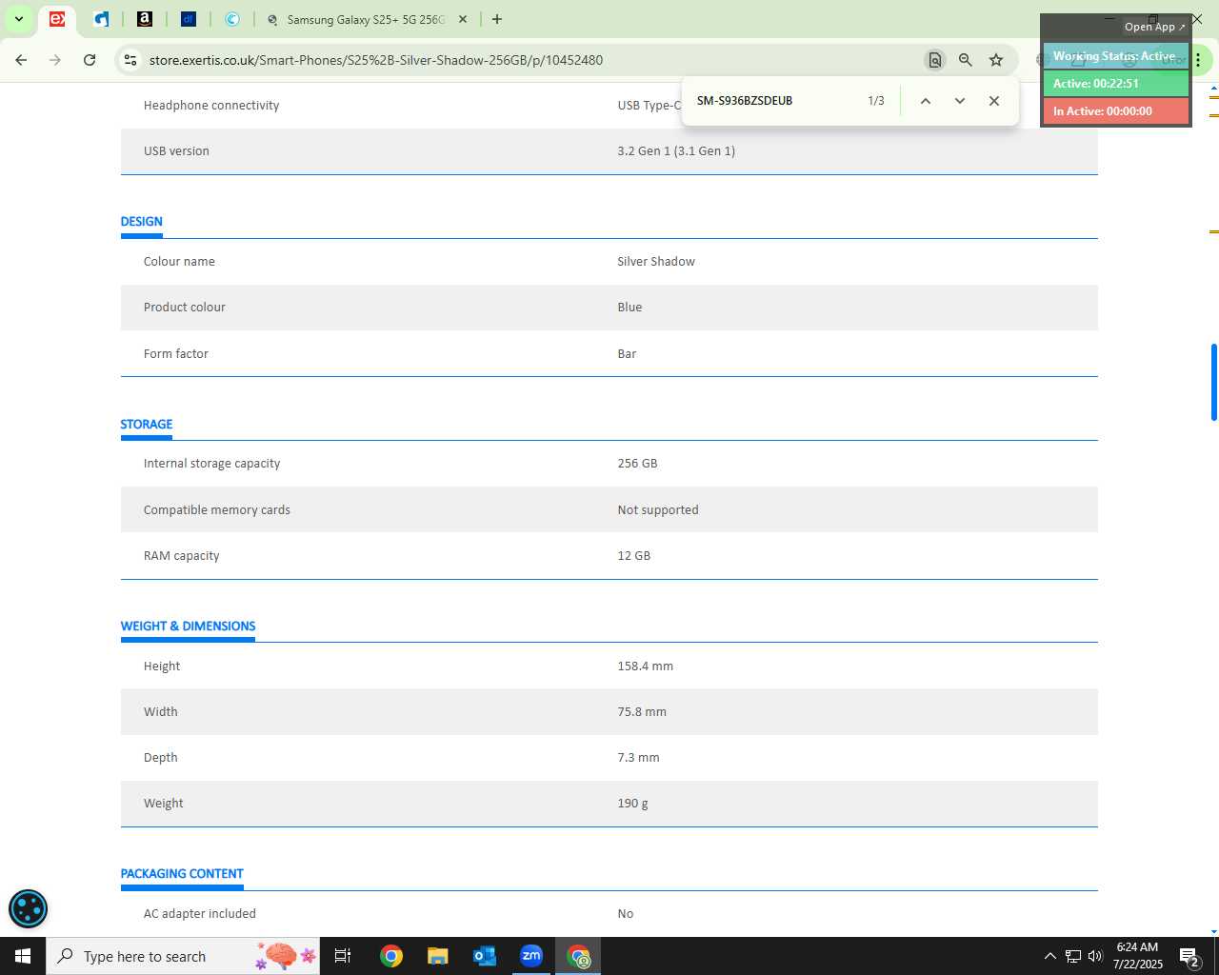
Task: Select the 256 GB internal storage value
Action: click(637, 464)
